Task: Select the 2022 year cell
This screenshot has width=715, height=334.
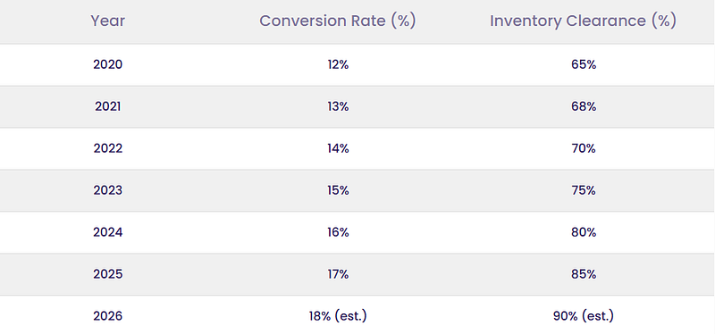Action: [108, 148]
